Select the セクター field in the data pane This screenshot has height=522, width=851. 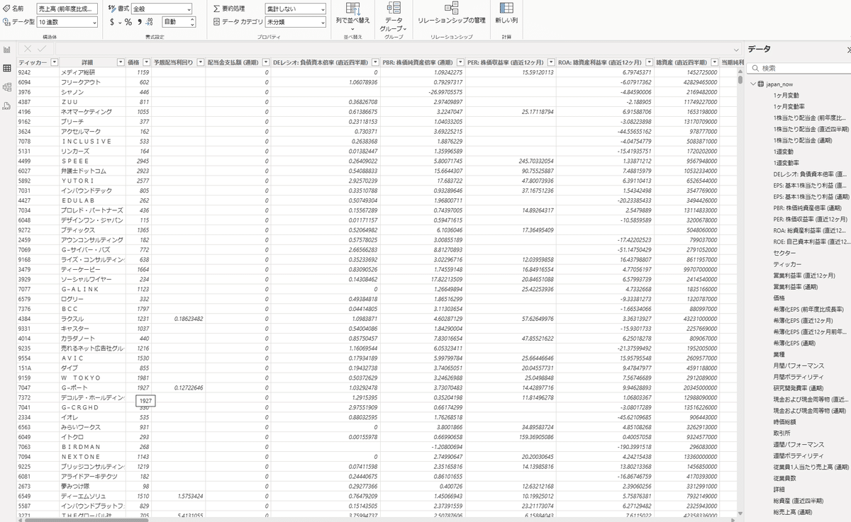tap(784, 252)
